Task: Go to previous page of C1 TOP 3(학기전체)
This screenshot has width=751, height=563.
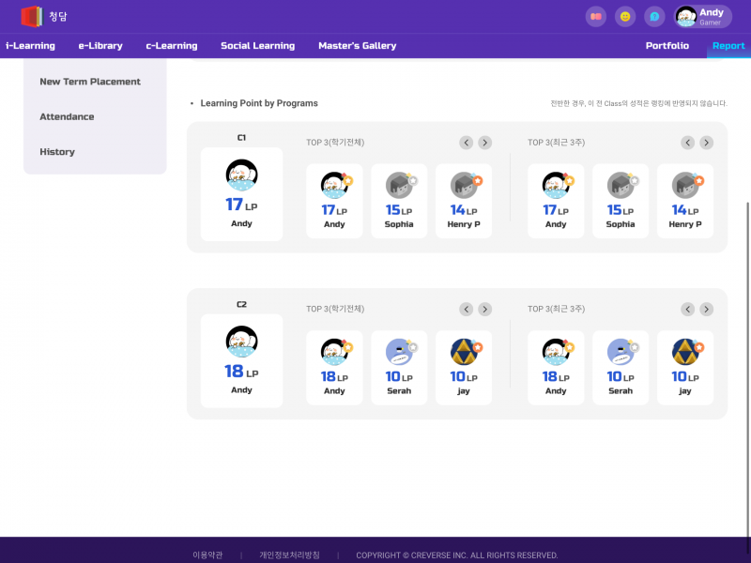Action: click(x=467, y=143)
